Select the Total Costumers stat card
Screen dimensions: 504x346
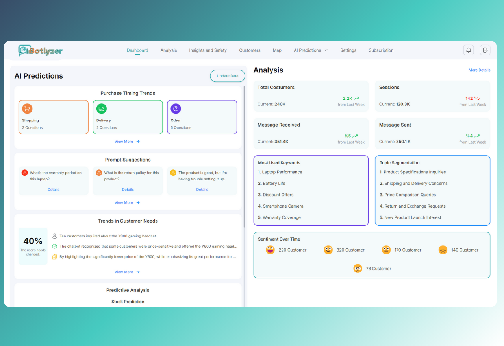point(311,96)
